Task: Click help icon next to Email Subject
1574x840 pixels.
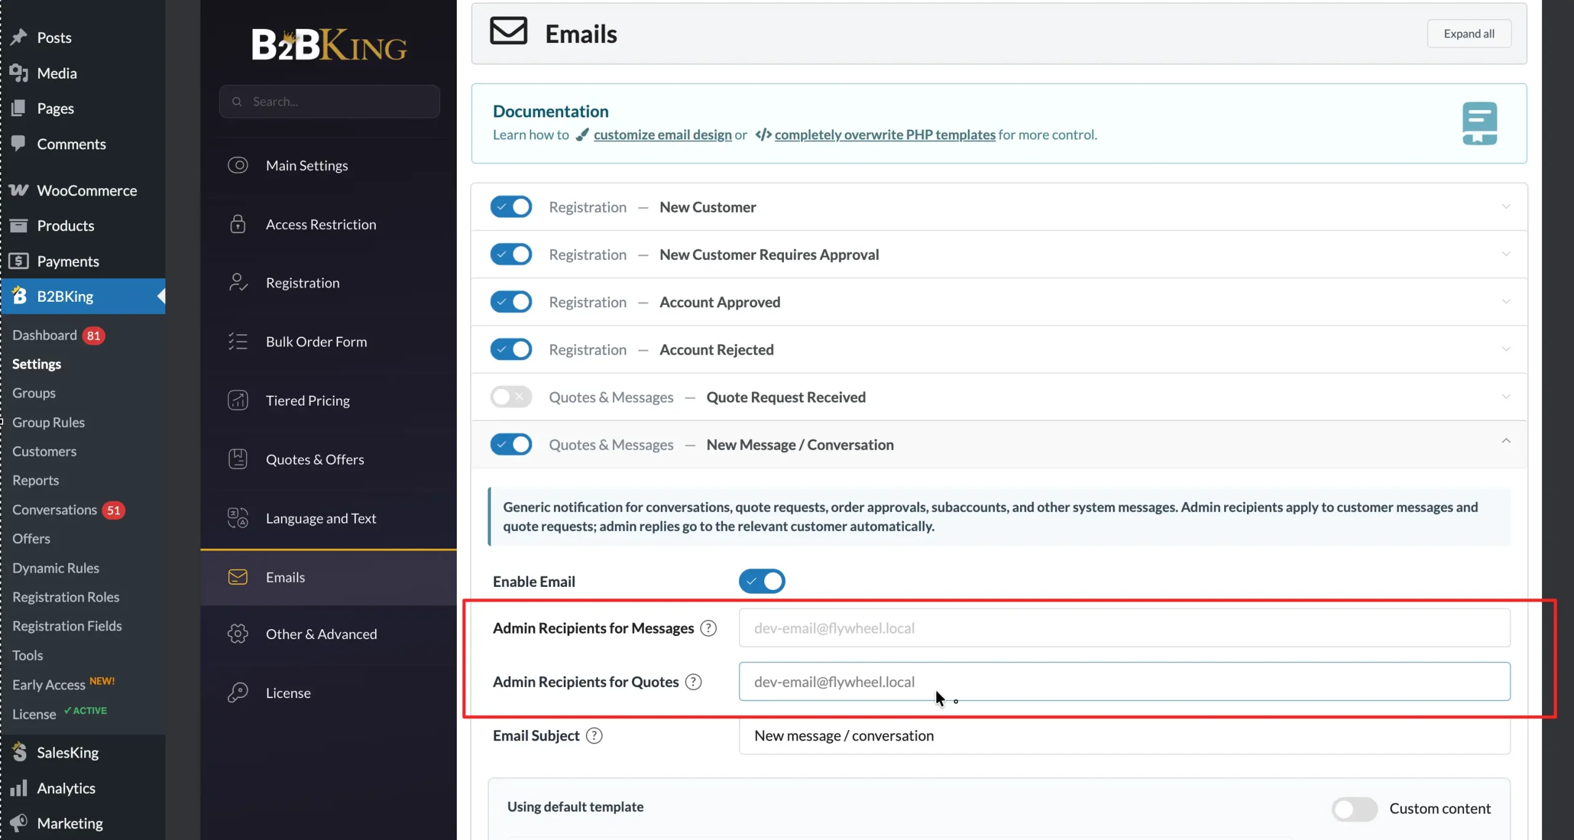Action: tap(594, 736)
